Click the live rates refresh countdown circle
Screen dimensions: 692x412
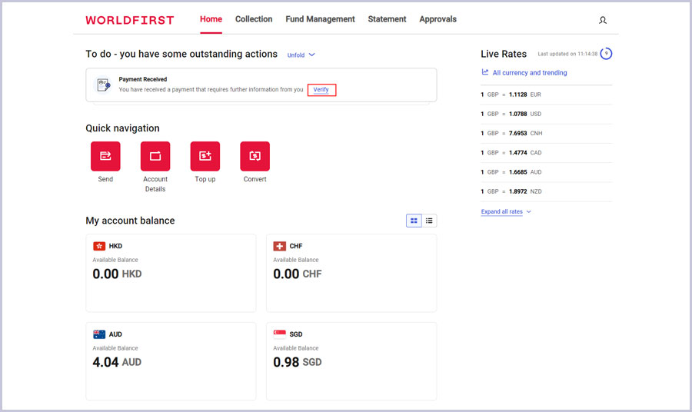click(x=606, y=54)
